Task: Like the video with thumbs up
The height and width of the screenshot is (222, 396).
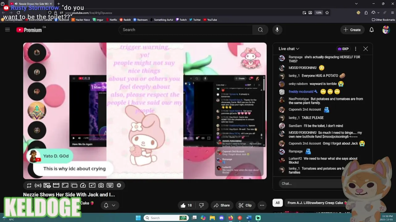Action: pyautogui.click(x=186, y=205)
